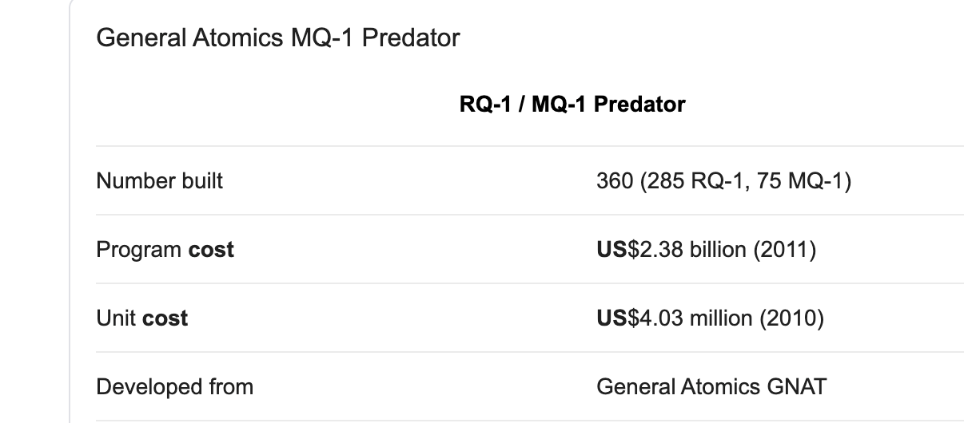The width and height of the screenshot is (964, 423).
Task: Click the RQ-1 / MQ-1 Predator table header
Action: 572,104
